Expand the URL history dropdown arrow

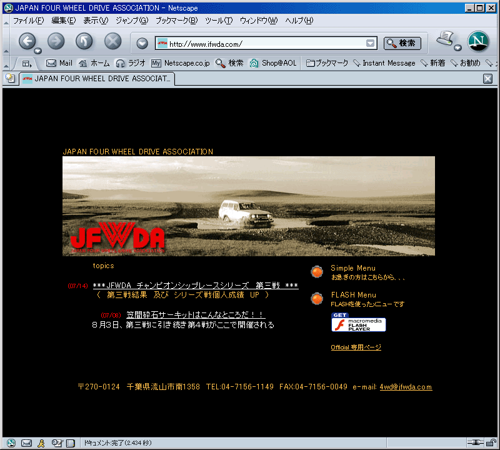click(x=370, y=43)
